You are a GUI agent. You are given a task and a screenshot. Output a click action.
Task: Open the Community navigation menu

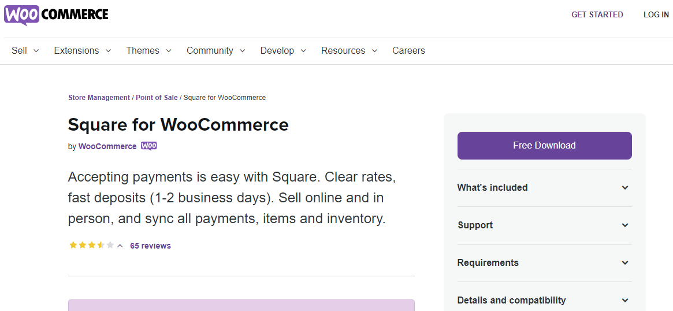pos(216,51)
